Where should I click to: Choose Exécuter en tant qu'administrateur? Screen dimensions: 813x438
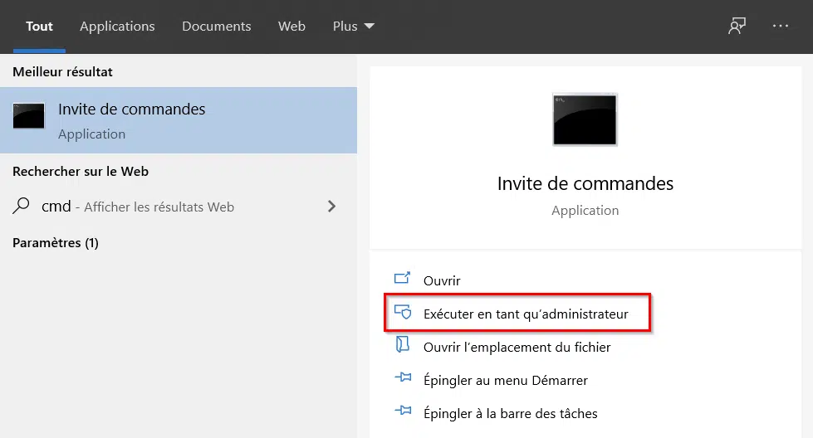(x=526, y=314)
